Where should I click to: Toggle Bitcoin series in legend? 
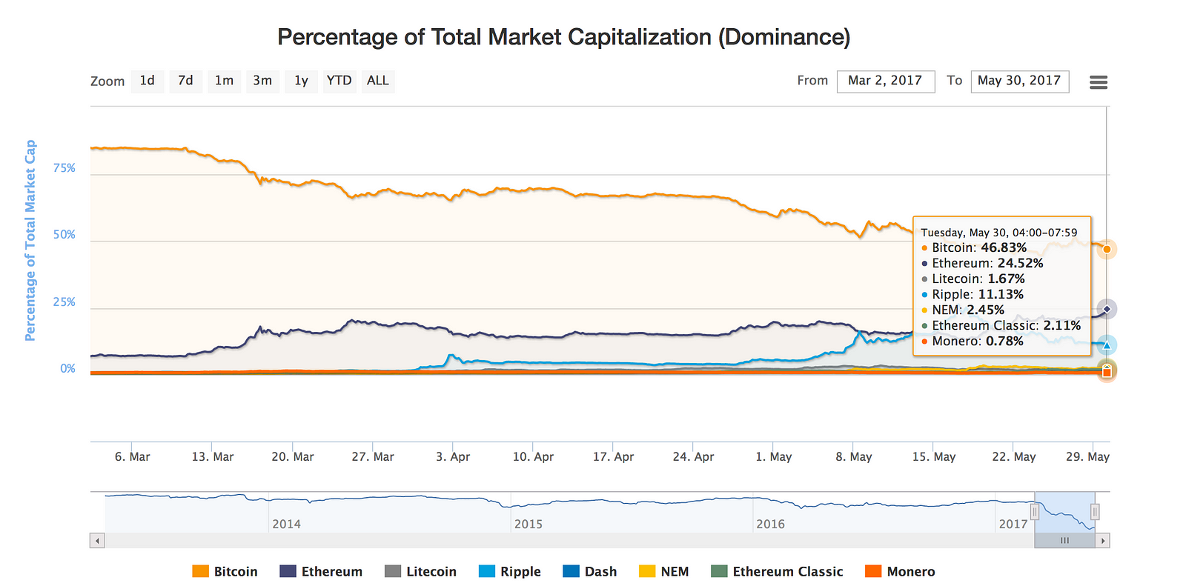click(225, 571)
